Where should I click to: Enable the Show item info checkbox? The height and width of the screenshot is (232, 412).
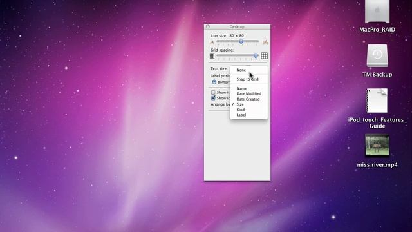tap(213, 92)
